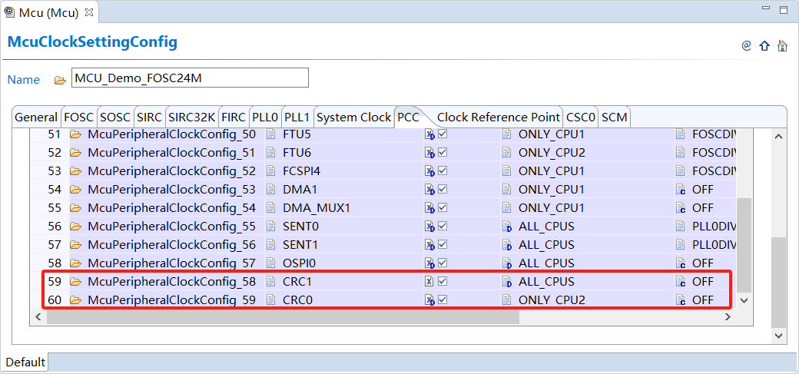Open ONLY_CPU2 dropdown in CRC0 row
The image size is (799, 374).
(x=552, y=300)
